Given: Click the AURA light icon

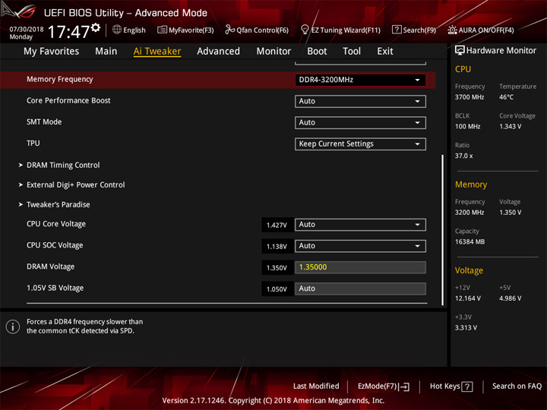Looking at the screenshot, I should (452, 30).
